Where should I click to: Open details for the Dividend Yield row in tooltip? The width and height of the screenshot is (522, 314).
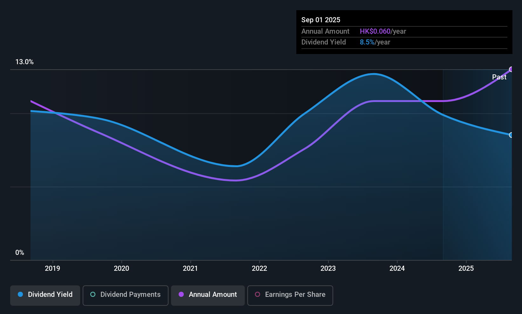coord(324,42)
